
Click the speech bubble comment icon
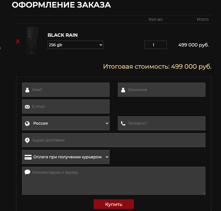pyautogui.click(x=27, y=172)
